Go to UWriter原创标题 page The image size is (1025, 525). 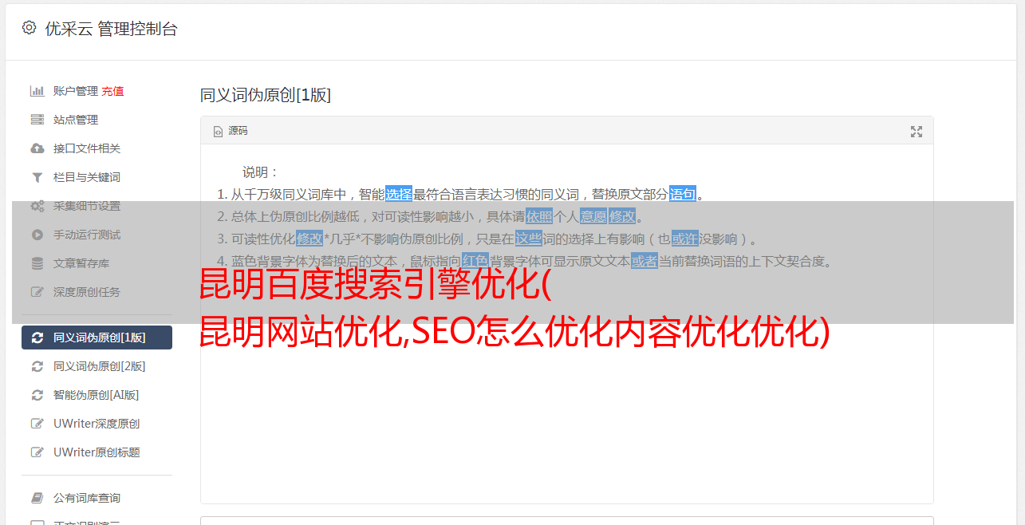pyautogui.click(x=97, y=452)
